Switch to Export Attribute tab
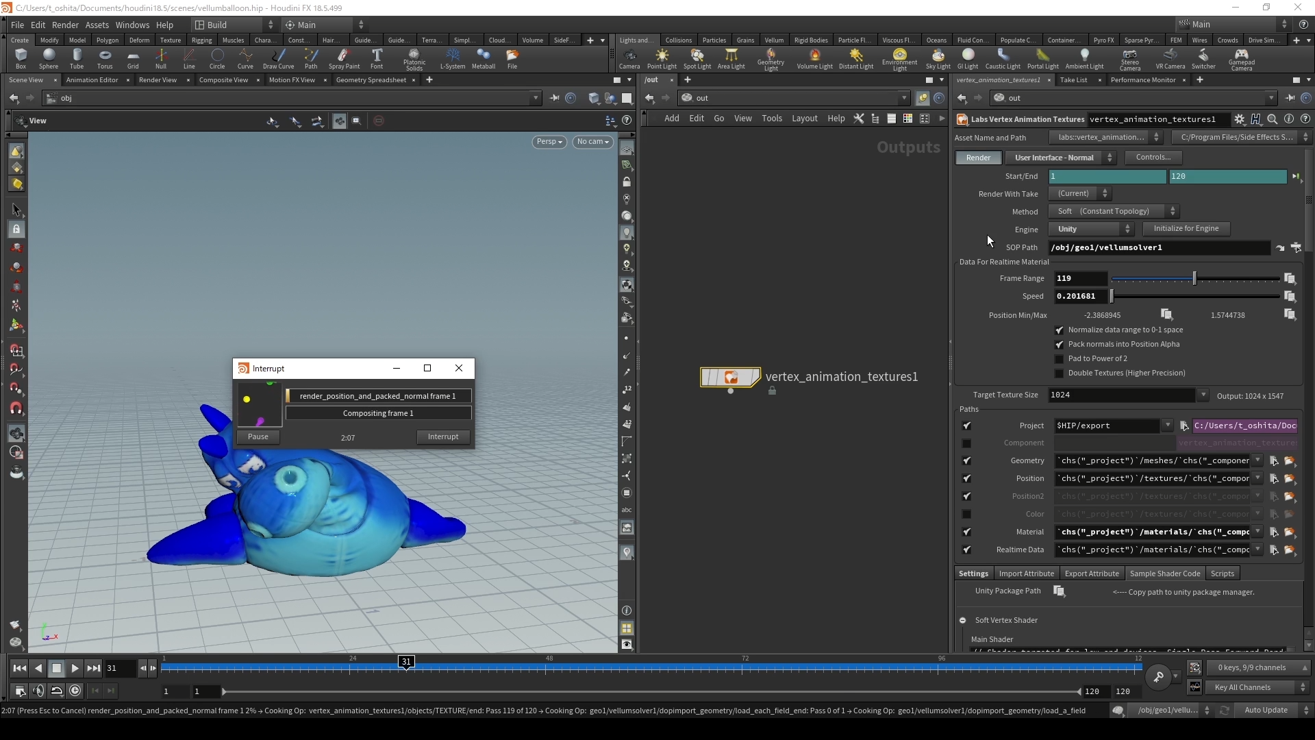Image resolution: width=1315 pixels, height=740 pixels. coord(1091,573)
